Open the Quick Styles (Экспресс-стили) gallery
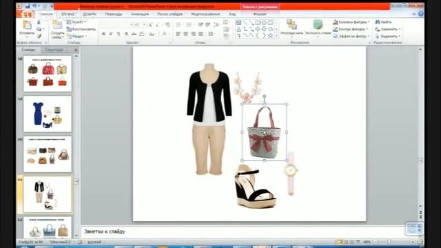Image resolution: width=441 pixels, height=248 pixels. 318,28
